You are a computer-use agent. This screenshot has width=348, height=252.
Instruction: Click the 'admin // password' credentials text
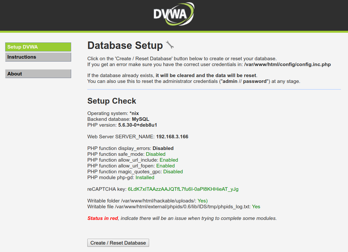click(244, 81)
